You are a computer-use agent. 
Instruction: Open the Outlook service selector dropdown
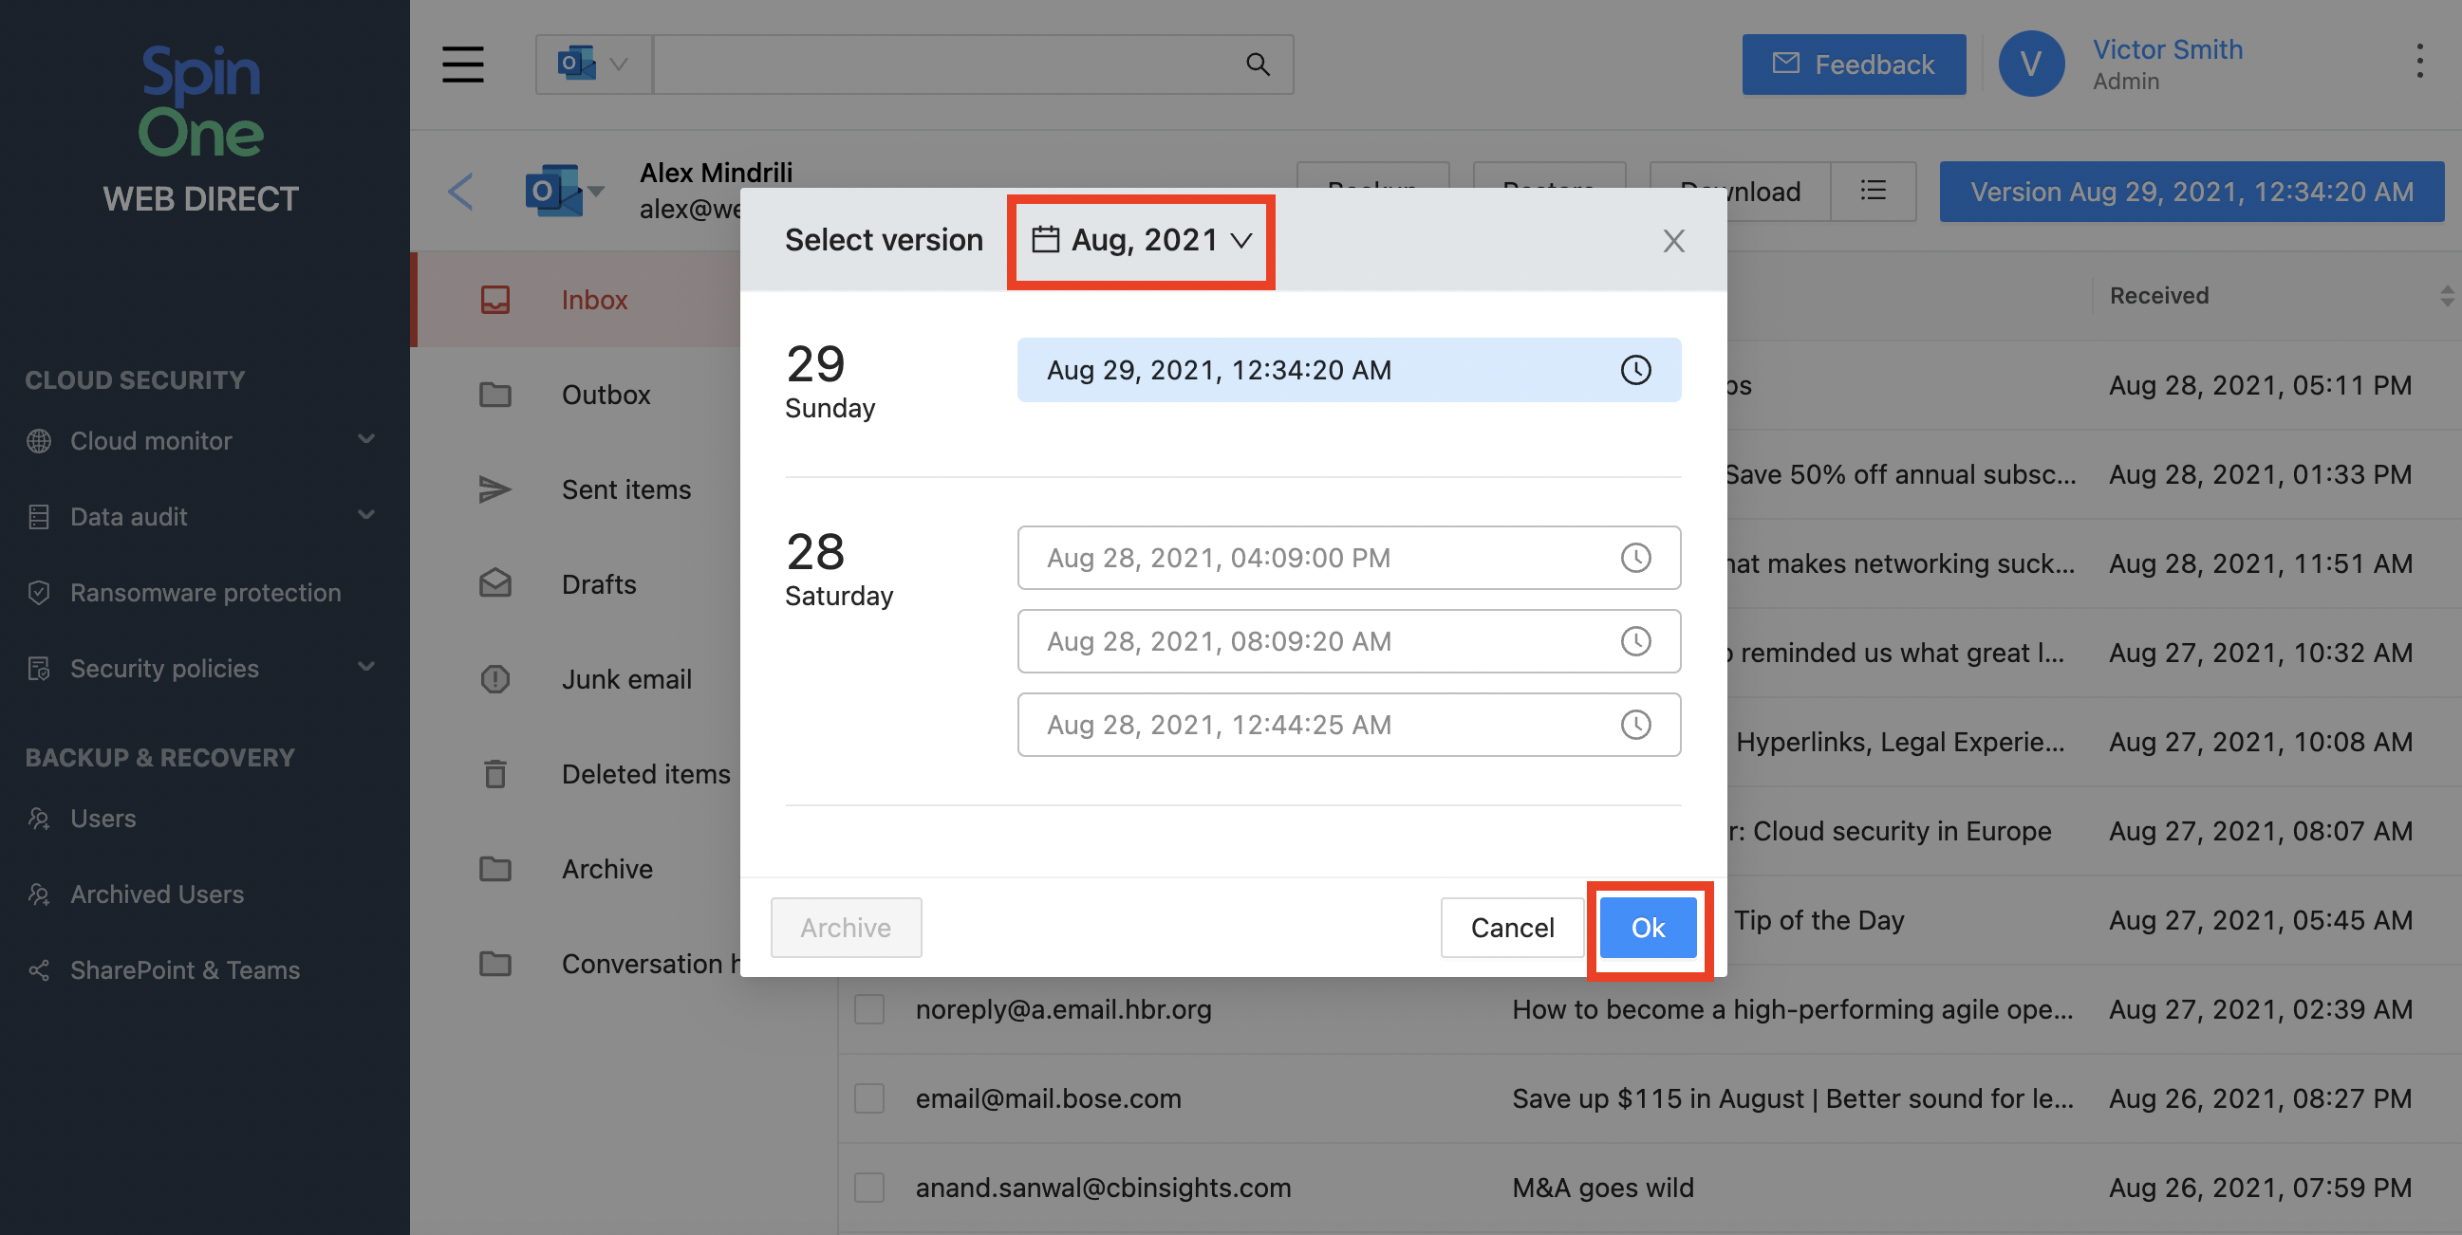tap(592, 64)
